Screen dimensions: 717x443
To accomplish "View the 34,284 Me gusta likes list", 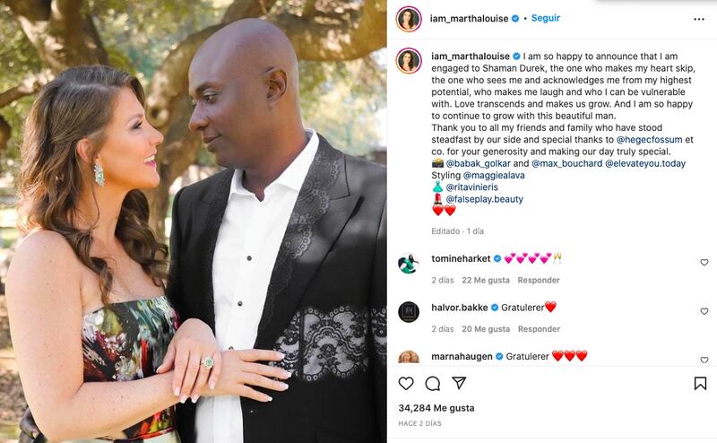I will pyautogui.click(x=436, y=408).
